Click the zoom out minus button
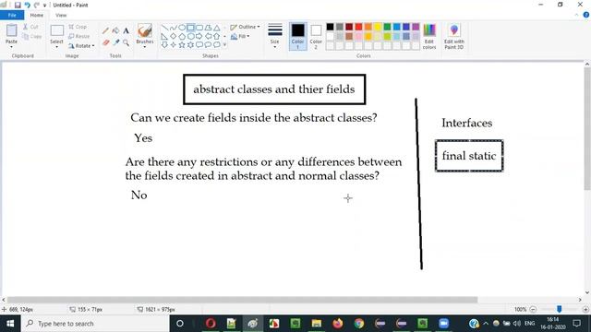 [533, 310]
